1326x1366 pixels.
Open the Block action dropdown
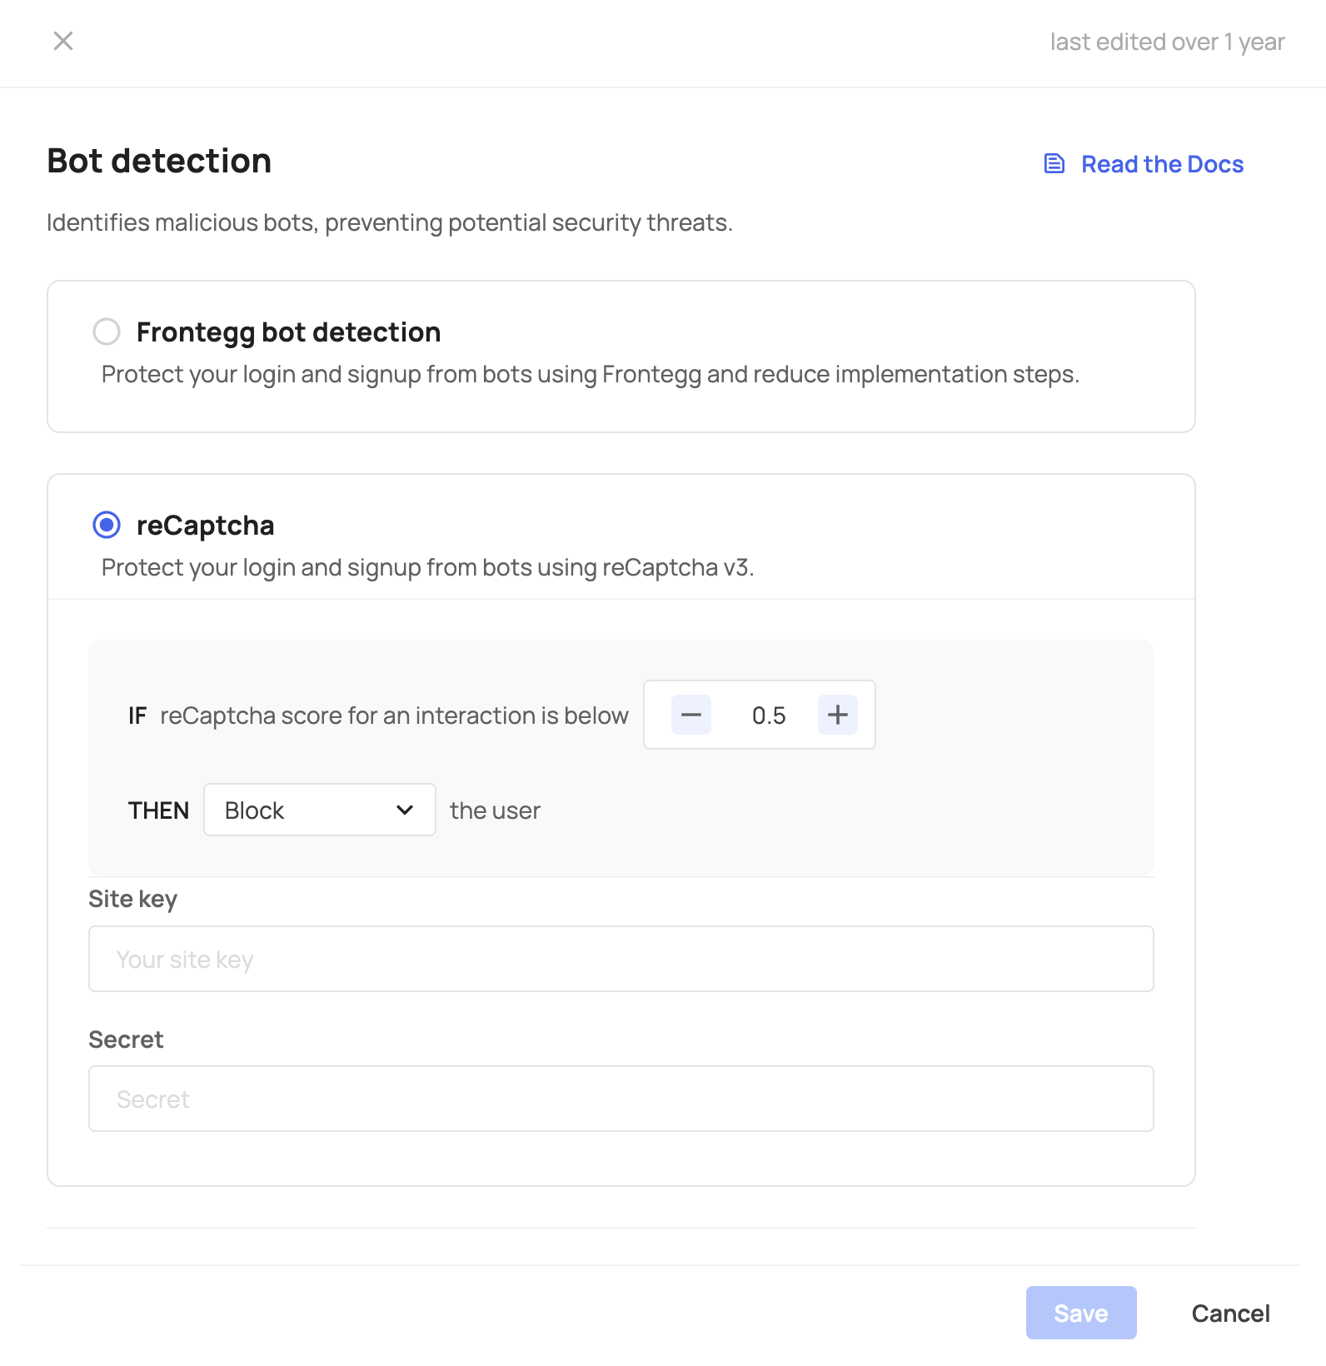pos(319,810)
